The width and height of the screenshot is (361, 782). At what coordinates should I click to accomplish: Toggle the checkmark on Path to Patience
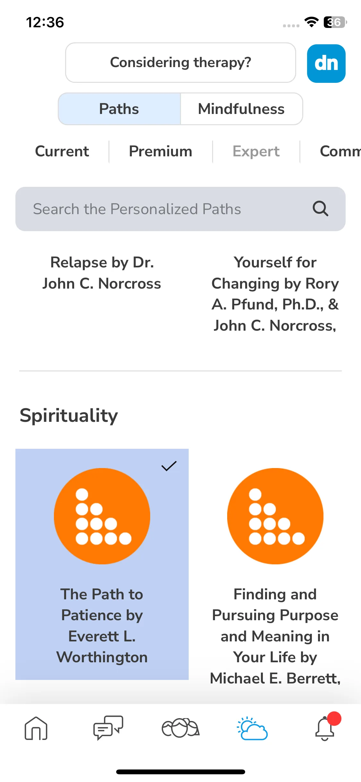(169, 466)
